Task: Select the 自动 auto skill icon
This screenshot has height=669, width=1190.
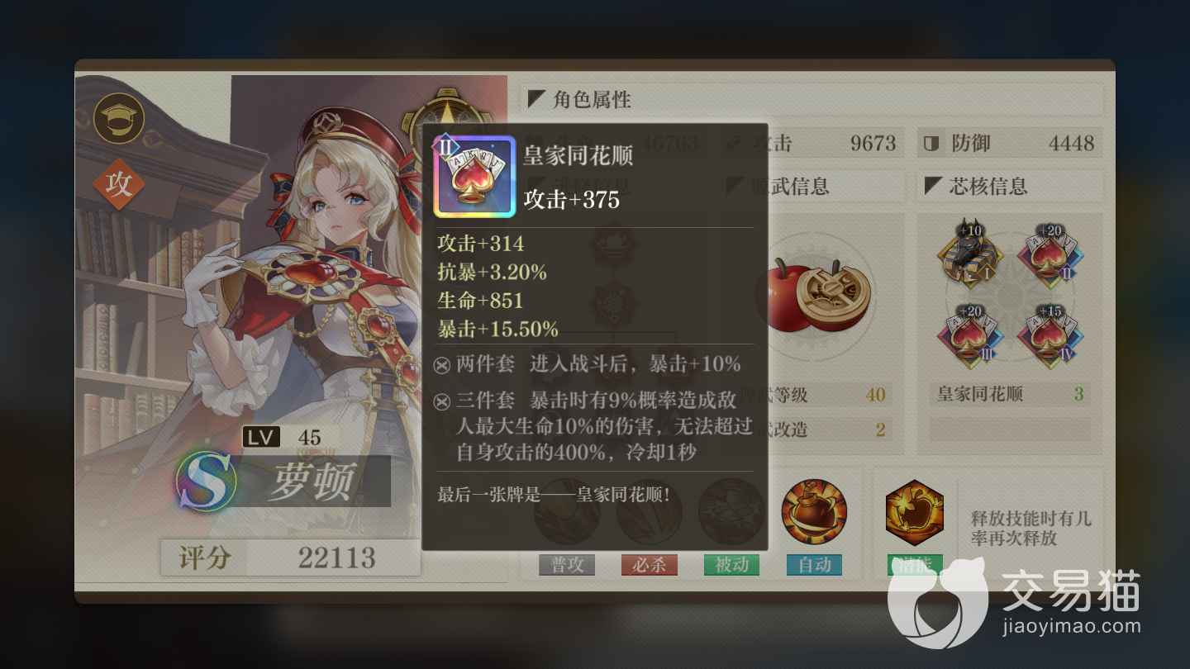Action: click(814, 512)
